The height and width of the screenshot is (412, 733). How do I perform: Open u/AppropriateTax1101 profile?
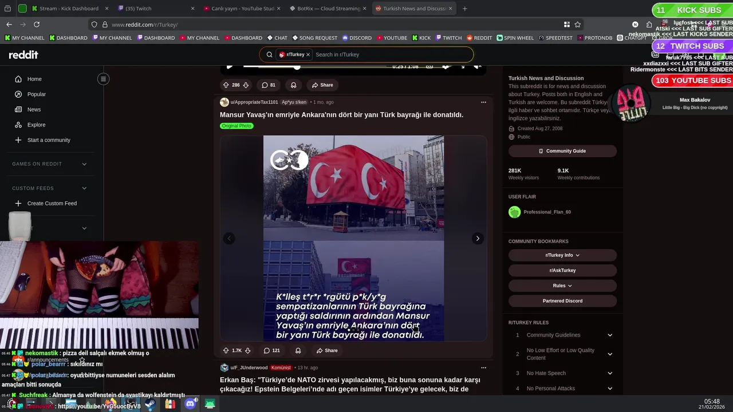click(254, 102)
